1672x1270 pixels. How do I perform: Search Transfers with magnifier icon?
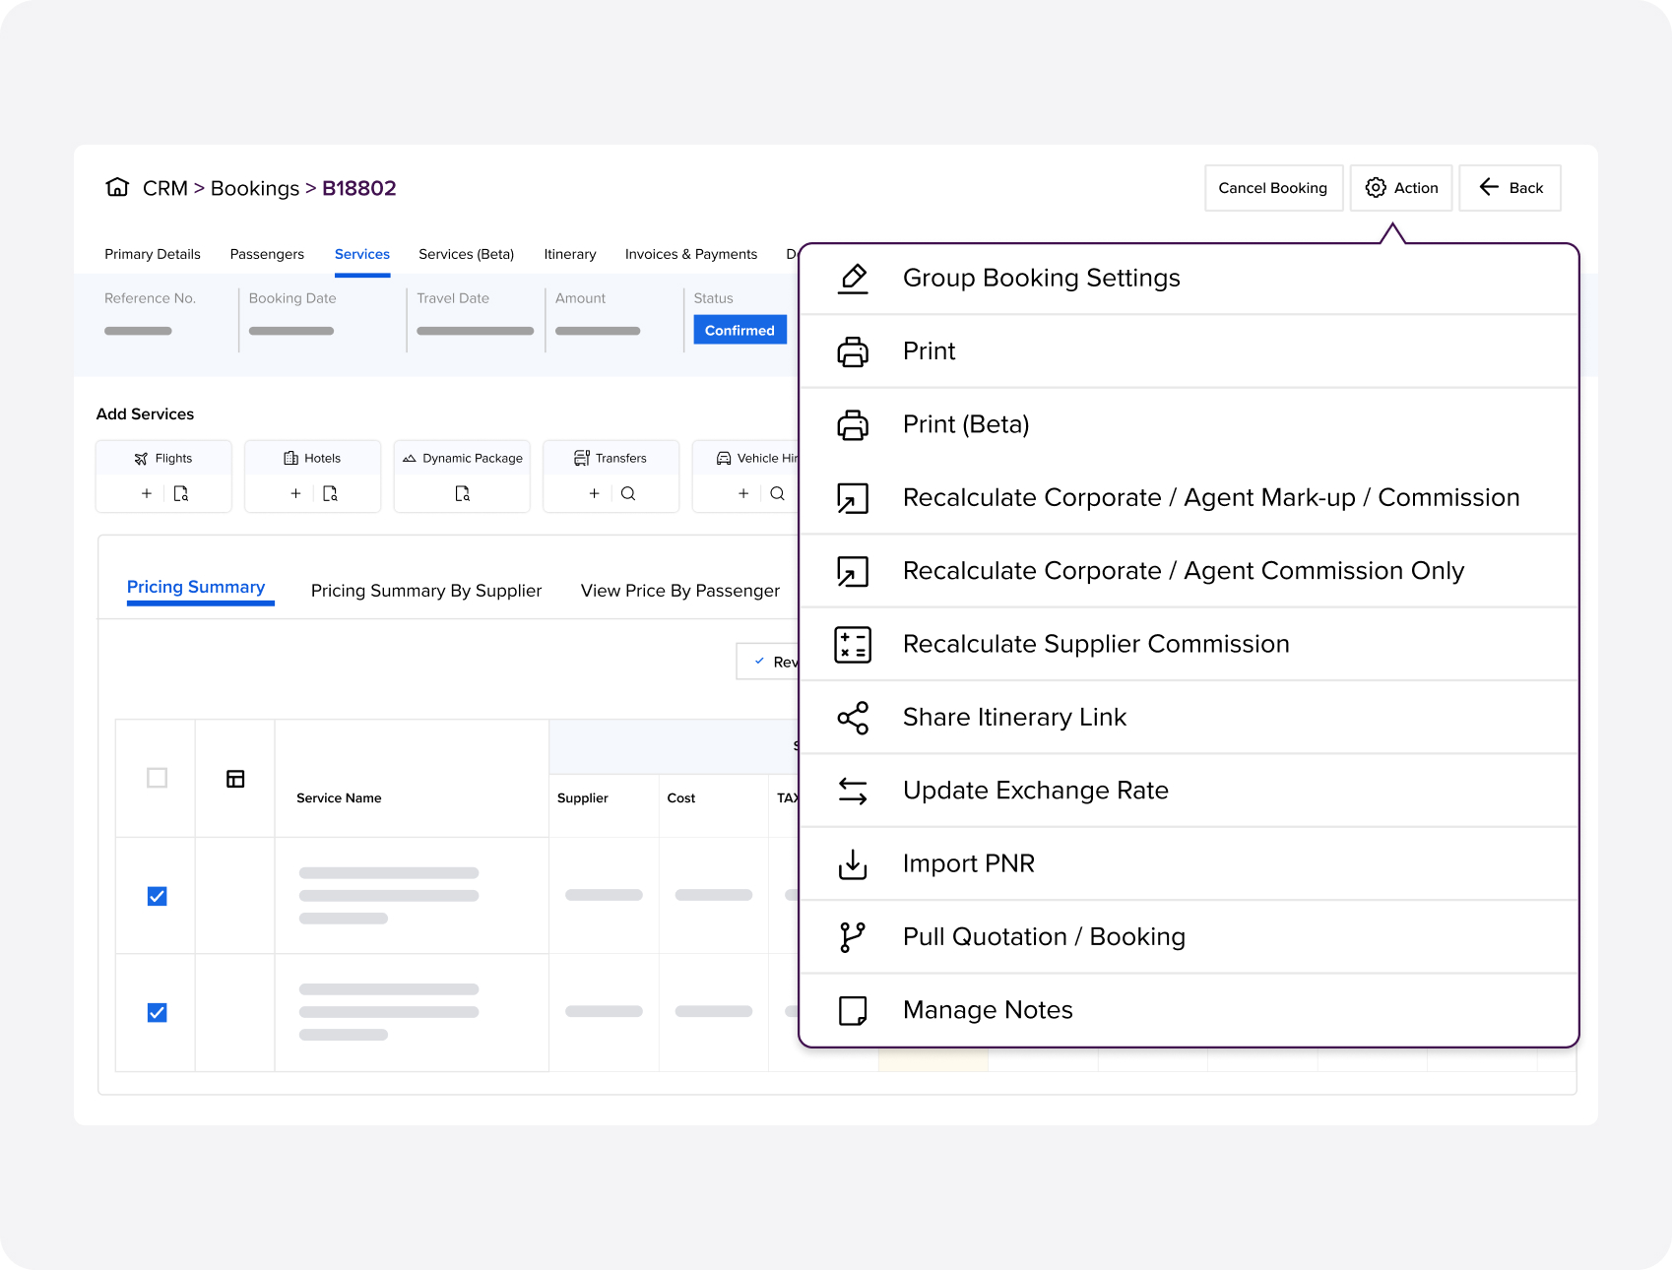[x=628, y=493]
